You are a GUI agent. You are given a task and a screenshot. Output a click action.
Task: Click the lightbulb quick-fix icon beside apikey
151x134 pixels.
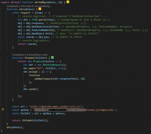point(3,109)
